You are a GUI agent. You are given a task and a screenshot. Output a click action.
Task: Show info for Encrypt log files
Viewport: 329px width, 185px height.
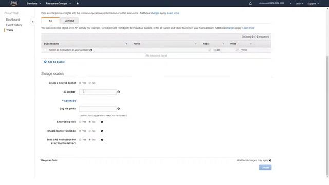[102, 122]
